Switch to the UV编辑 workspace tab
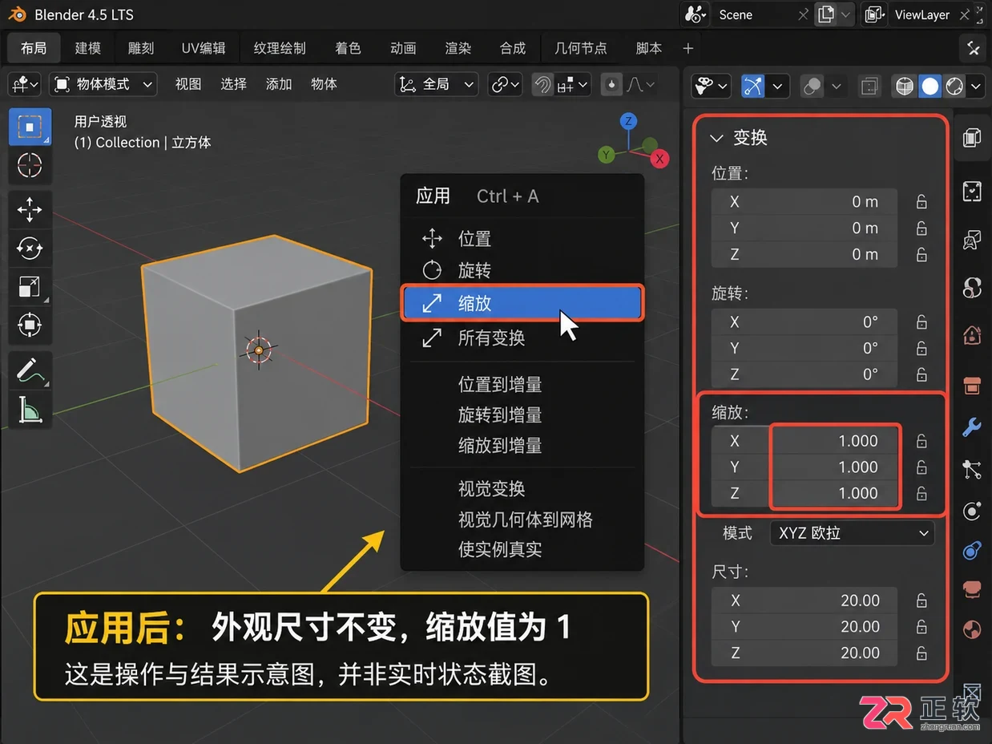 click(204, 48)
